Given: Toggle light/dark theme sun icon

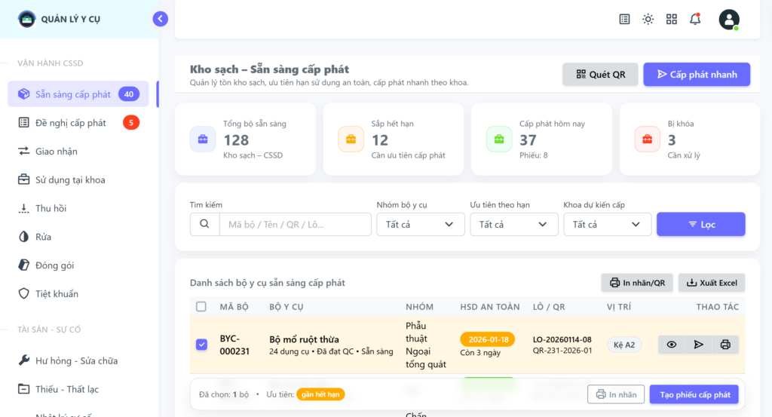Looking at the screenshot, I should 648,20.
